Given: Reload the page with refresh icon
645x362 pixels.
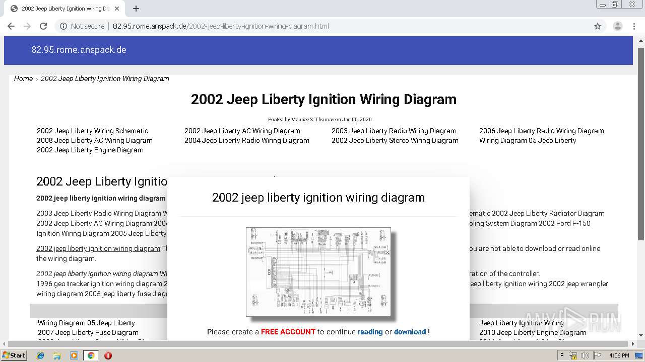Looking at the screenshot, I should (x=43, y=26).
